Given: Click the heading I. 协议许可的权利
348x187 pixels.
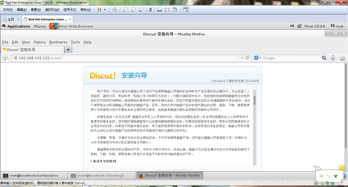Looking at the screenshot, I should 103,161.
